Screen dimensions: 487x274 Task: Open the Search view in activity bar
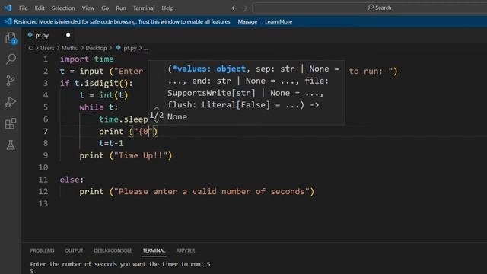click(x=11, y=59)
